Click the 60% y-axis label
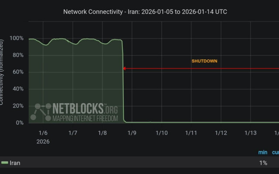 click(x=17, y=72)
